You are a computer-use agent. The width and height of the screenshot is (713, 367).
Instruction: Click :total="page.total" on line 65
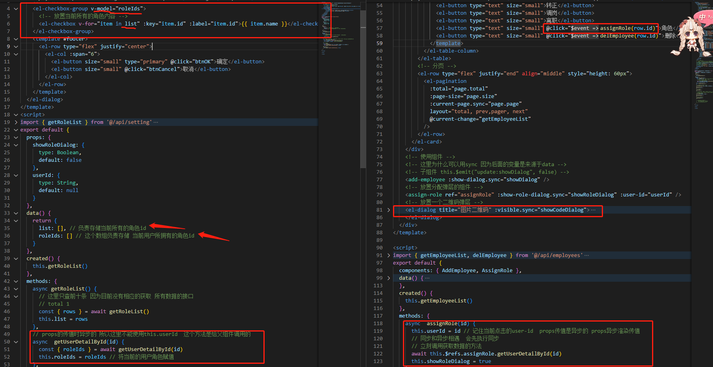coord(459,89)
